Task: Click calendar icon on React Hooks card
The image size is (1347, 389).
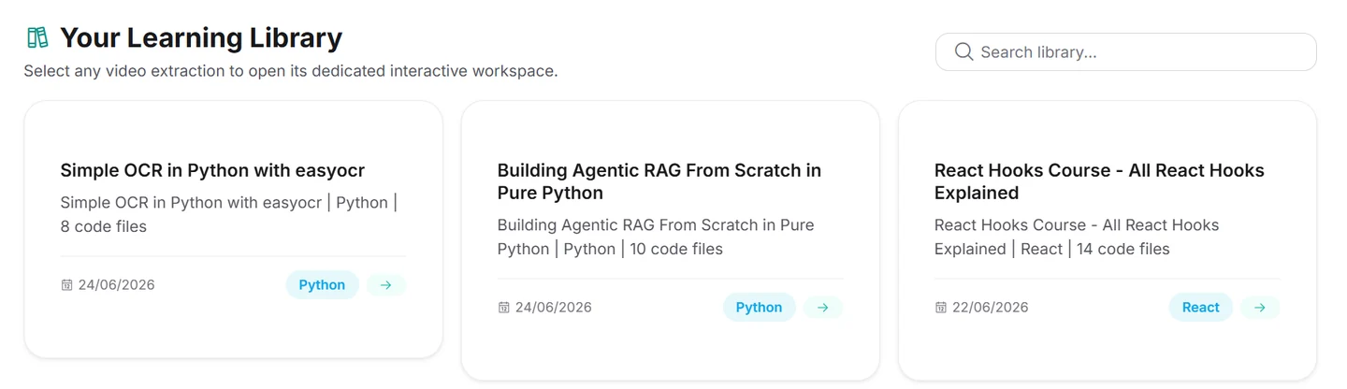Action: pos(940,308)
